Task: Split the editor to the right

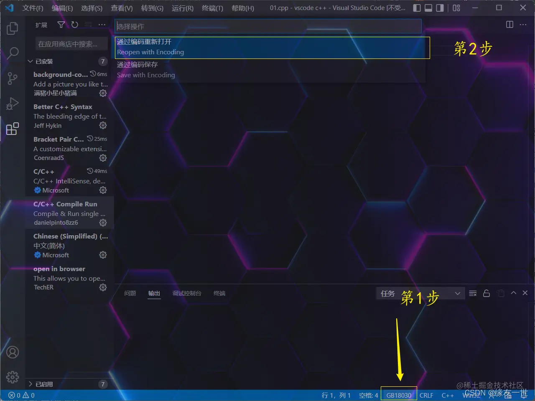Action: point(510,25)
